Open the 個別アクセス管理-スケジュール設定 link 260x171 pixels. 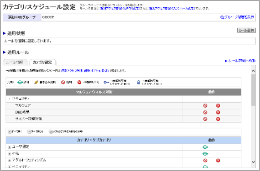(x=172, y=8)
